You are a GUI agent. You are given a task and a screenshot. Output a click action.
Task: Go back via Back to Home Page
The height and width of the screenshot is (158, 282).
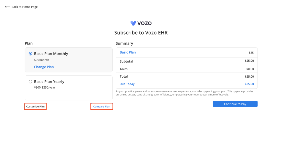point(25,7)
